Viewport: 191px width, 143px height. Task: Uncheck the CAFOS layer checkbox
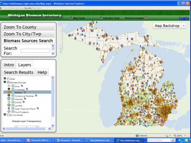[x=13, y=102]
